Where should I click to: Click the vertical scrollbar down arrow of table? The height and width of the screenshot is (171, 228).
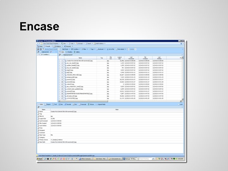pyautogui.click(x=183, y=99)
